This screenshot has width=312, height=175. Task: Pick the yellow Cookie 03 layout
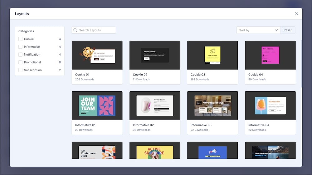(x=212, y=55)
